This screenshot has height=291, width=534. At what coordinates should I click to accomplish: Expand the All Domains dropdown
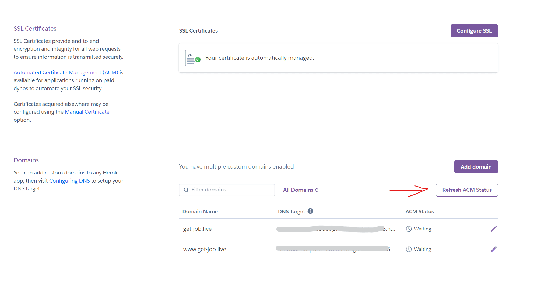tap(301, 190)
